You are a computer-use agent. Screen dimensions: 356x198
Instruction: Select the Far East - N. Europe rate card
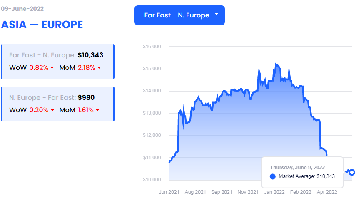[57, 61]
